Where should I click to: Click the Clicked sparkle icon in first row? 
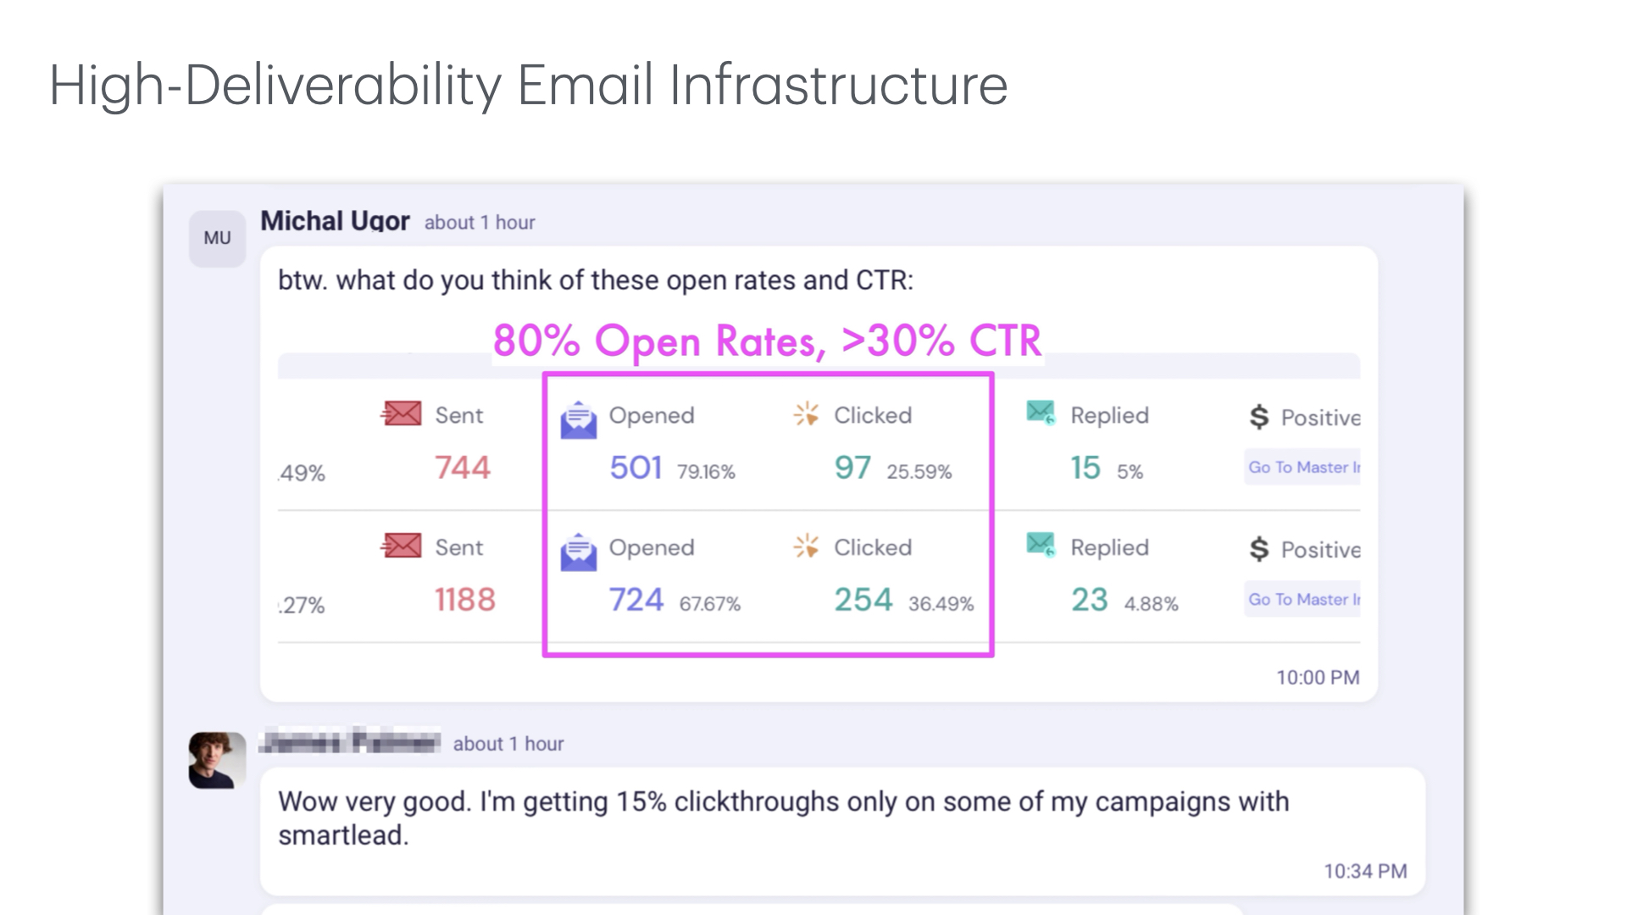point(806,414)
